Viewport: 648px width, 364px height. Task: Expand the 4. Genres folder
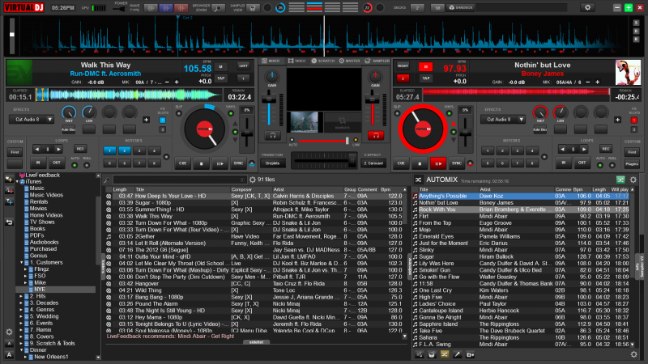22,310
